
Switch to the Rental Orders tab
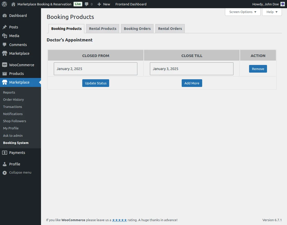[x=170, y=29]
